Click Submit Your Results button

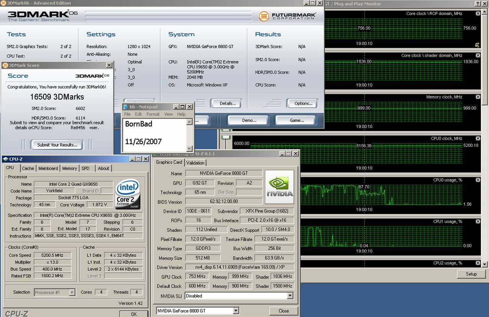[57, 145]
